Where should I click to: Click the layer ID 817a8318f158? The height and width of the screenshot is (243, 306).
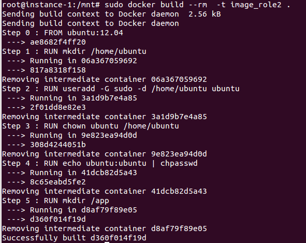pos(58,70)
